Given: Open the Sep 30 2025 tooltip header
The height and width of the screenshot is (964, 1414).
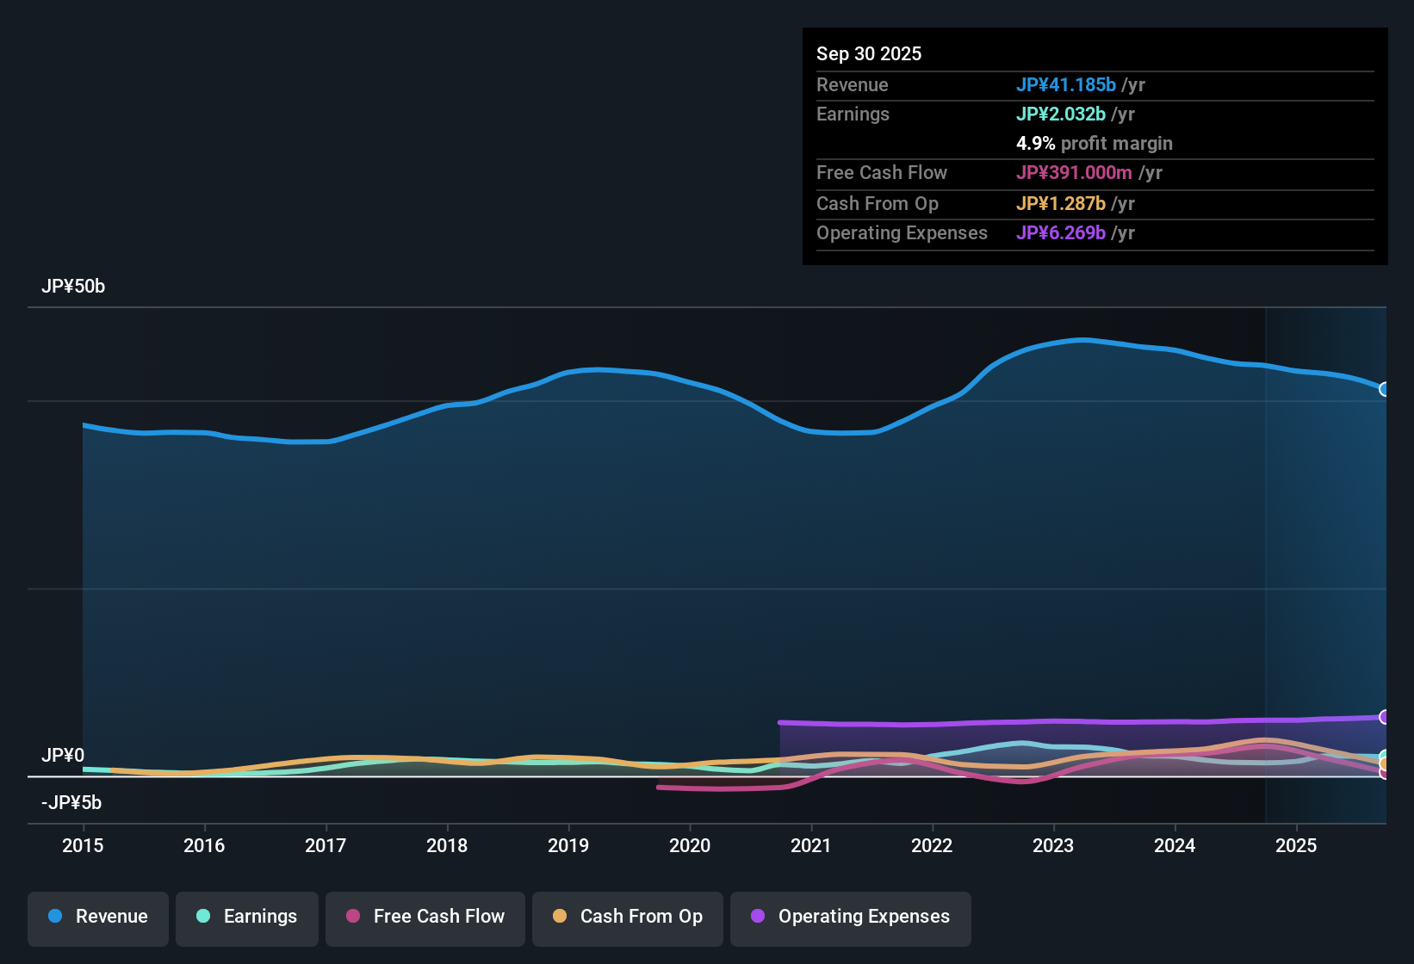Looking at the screenshot, I should coord(869,53).
